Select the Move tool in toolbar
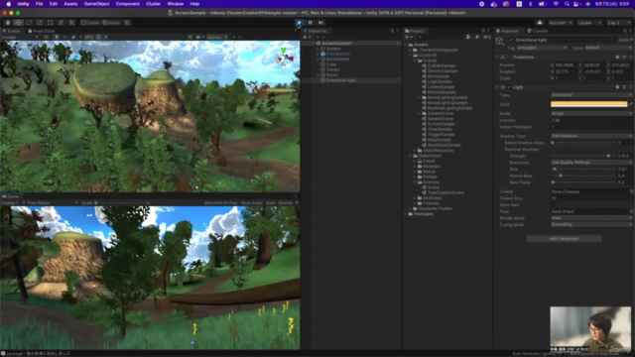Screen dimensions: 635x357 (x=18, y=23)
